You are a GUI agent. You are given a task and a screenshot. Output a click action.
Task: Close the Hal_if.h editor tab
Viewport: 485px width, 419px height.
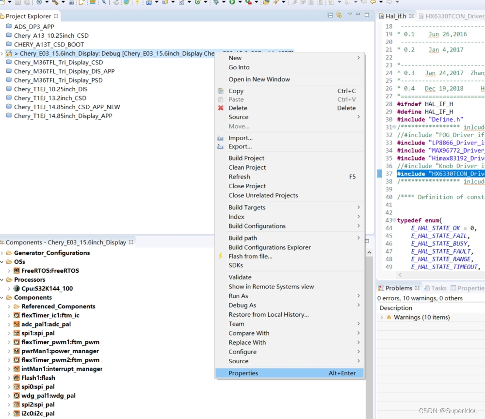coord(411,16)
